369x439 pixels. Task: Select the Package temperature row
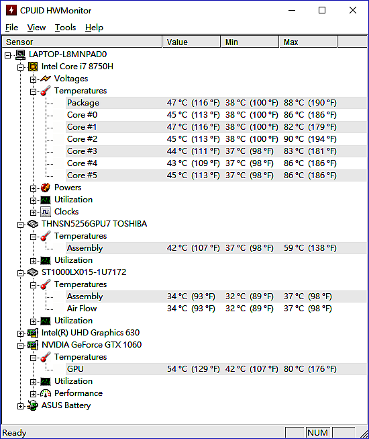click(216, 103)
